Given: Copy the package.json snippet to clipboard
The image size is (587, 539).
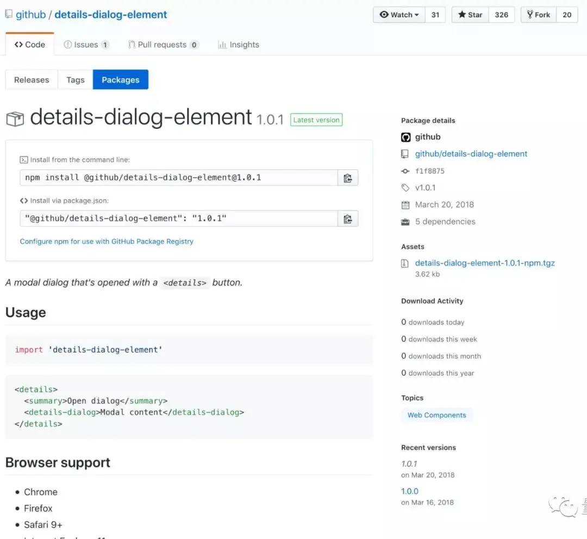Looking at the screenshot, I should point(348,218).
